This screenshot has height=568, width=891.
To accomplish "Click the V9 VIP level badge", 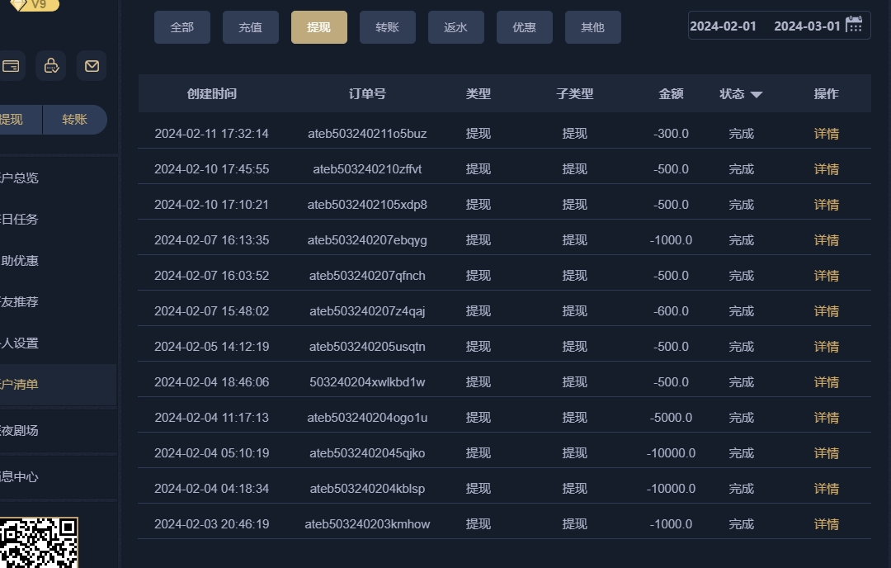I will tap(31, 5).
